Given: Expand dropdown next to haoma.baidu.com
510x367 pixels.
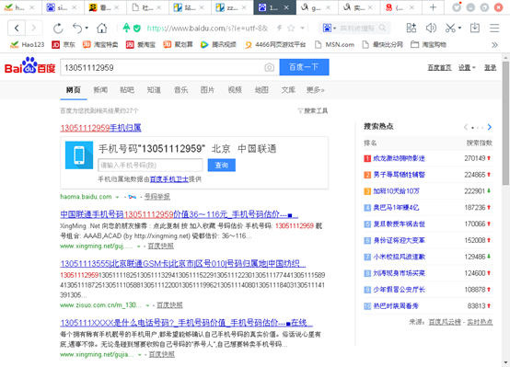Looking at the screenshot, I should coord(117,197).
